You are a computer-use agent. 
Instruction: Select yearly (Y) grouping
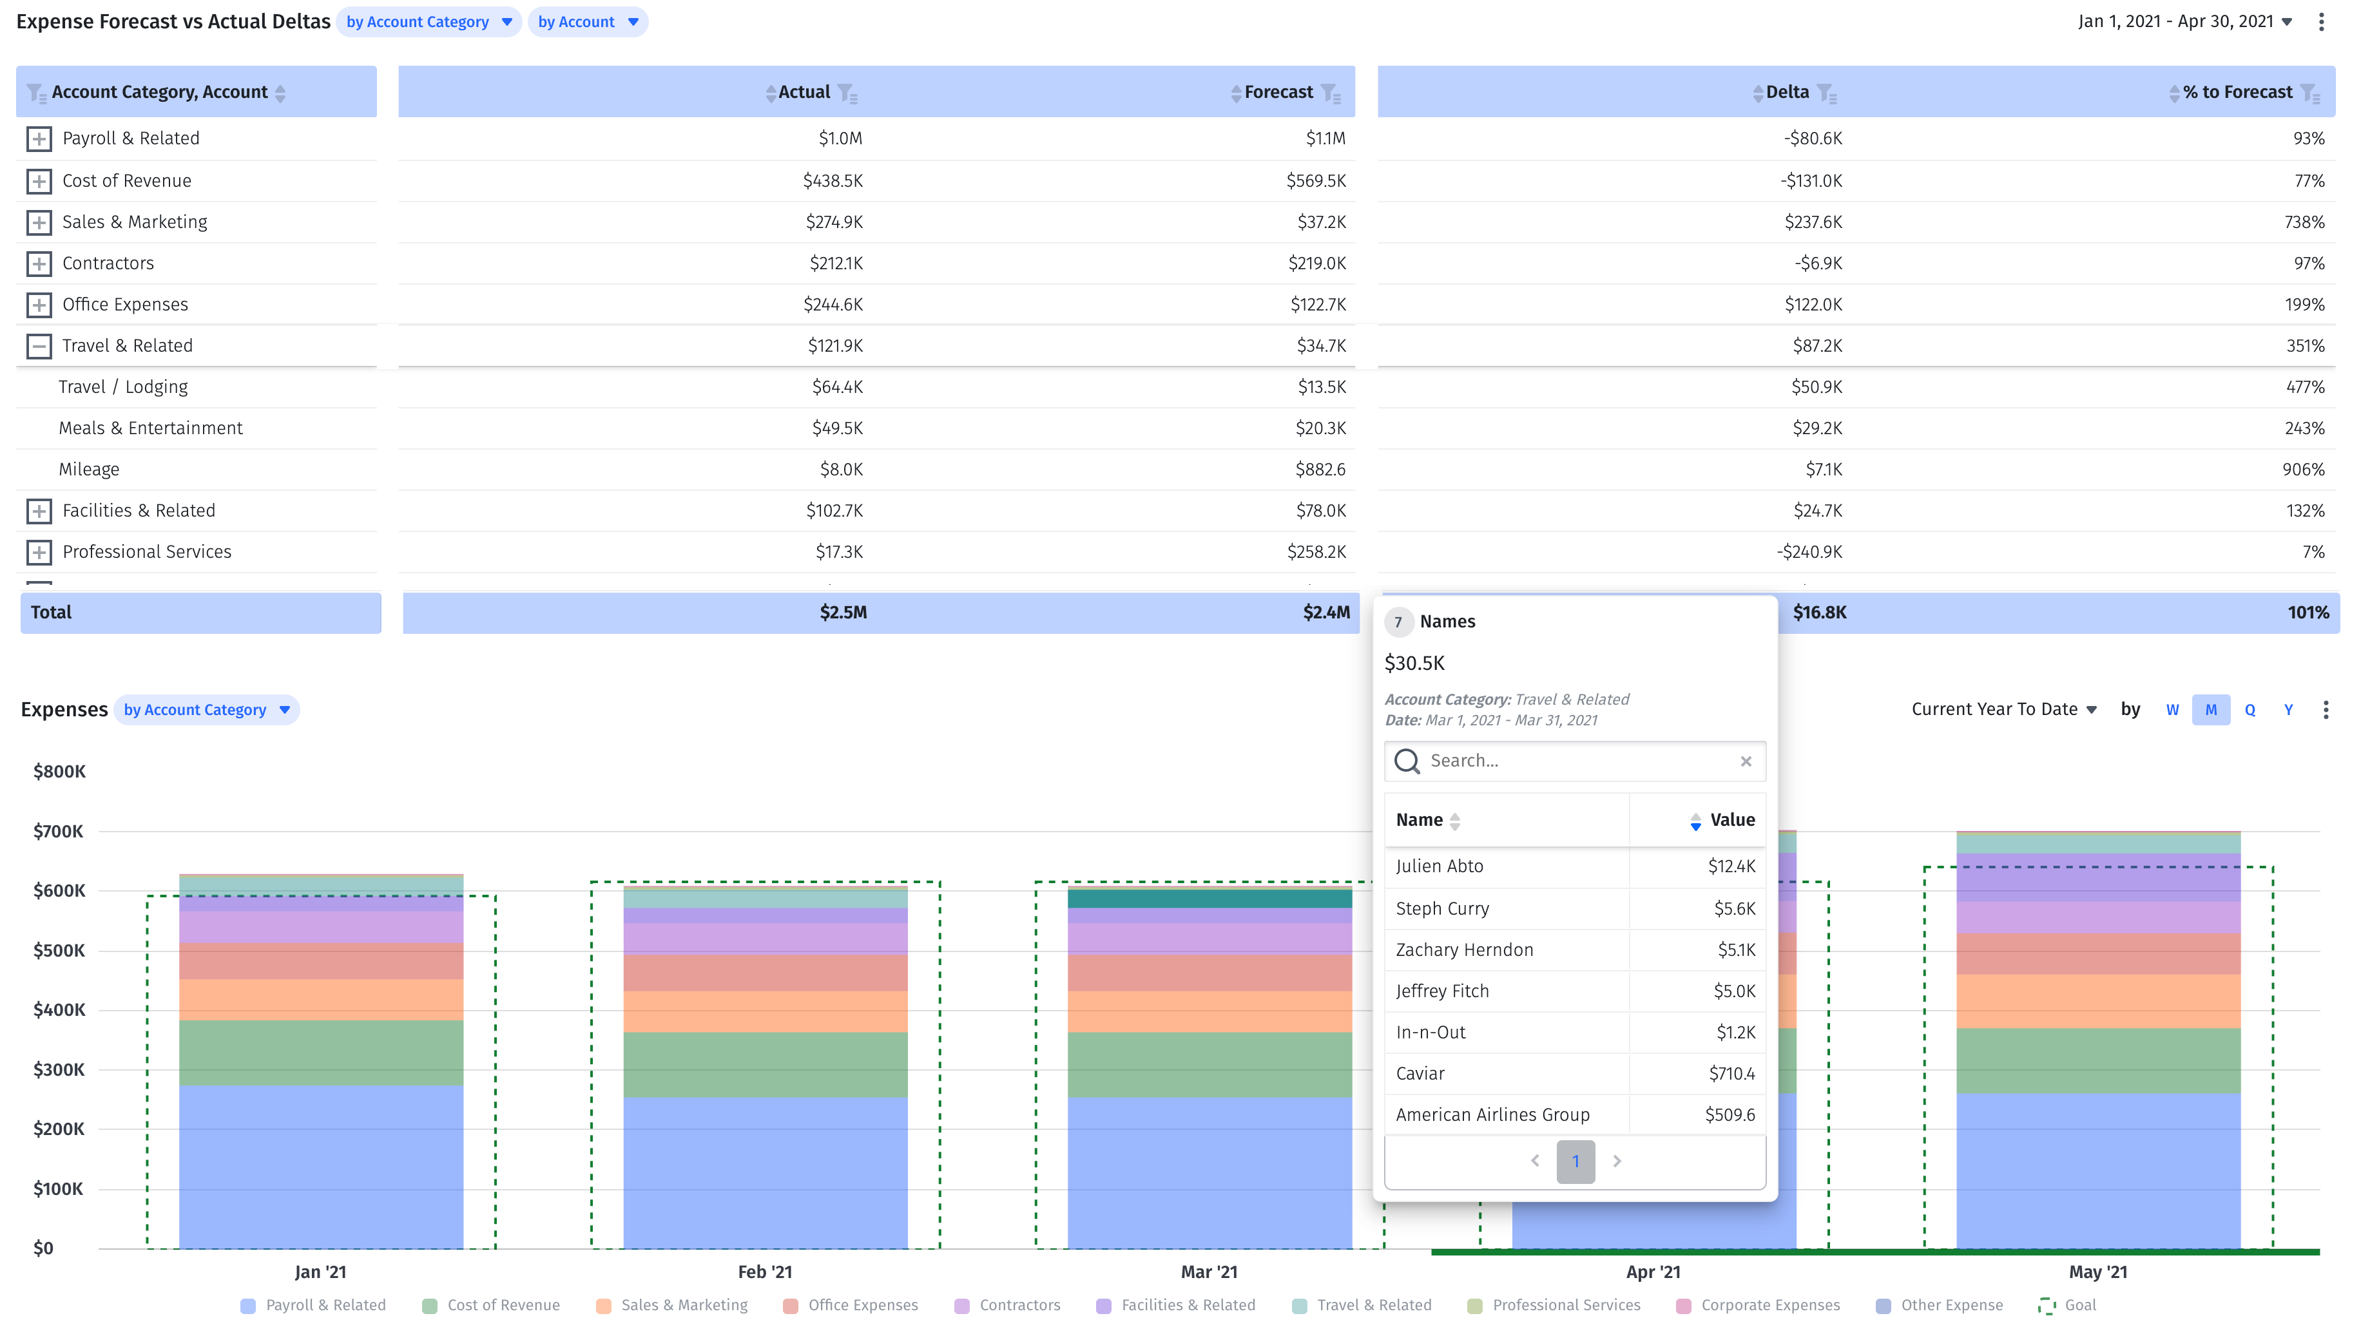[2289, 709]
